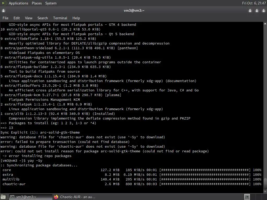Click the show desktop icon in bottom panel
267x200 pixels.
tap(3, 197)
